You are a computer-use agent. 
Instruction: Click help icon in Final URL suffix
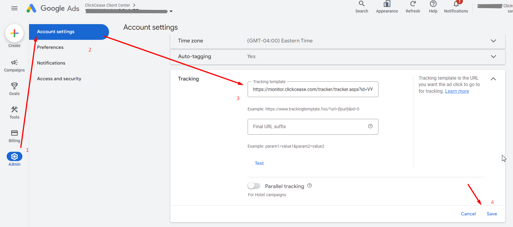click(370, 126)
